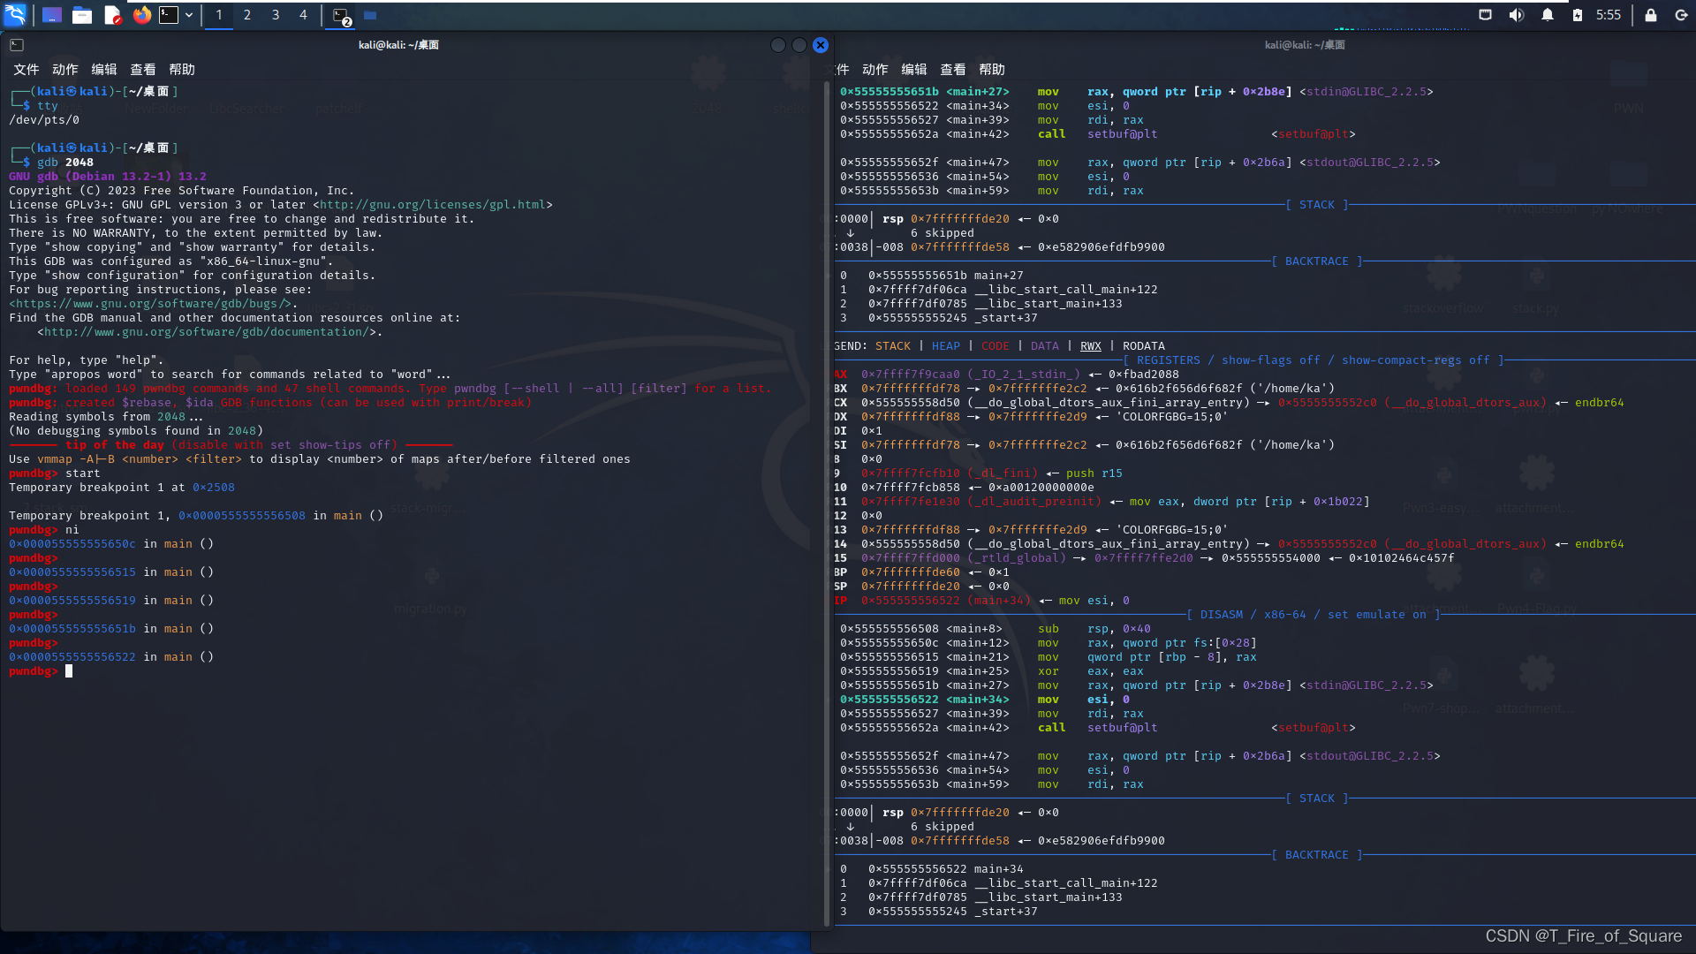This screenshot has height=954, width=1696.
Task: Open the Kali applications menu
Action: click(x=15, y=15)
